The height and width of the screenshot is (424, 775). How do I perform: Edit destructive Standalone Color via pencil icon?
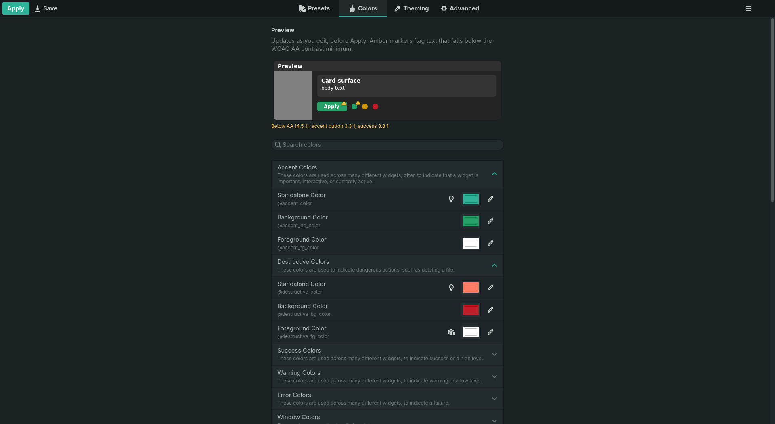[x=490, y=288]
